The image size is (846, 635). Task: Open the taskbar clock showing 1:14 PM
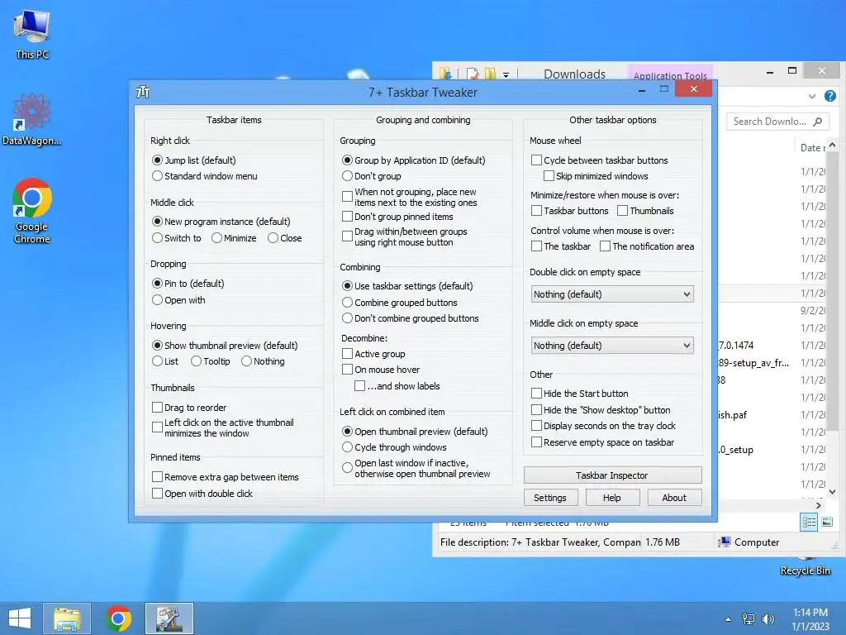click(810, 618)
